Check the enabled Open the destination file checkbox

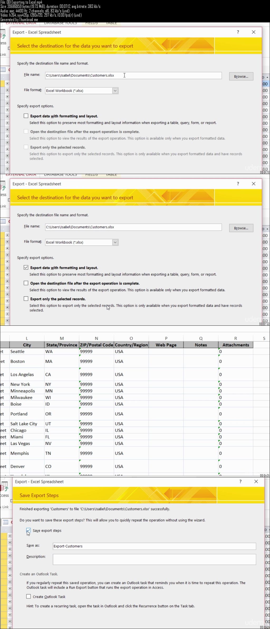click(x=26, y=283)
